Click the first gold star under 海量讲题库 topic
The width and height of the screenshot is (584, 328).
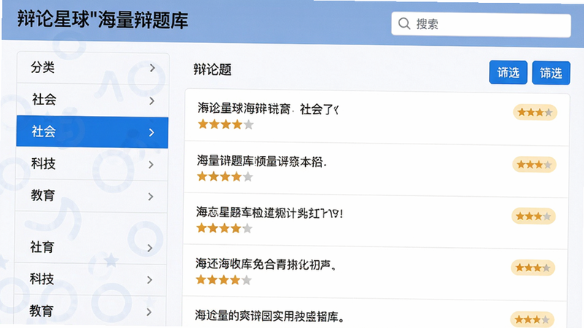click(x=202, y=176)
